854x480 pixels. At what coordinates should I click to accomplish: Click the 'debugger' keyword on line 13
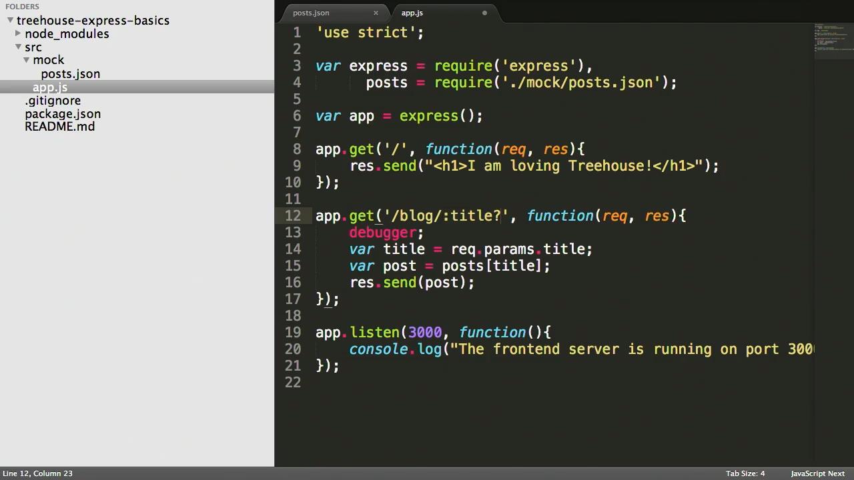[x=382, y=233]
